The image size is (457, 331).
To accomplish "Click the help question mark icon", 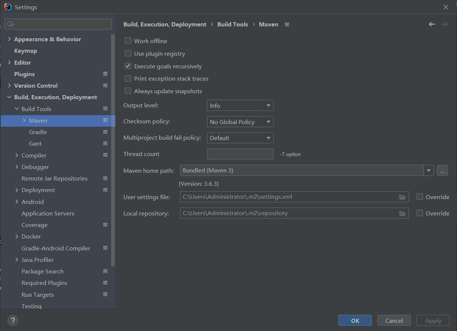I will (13, 320).
